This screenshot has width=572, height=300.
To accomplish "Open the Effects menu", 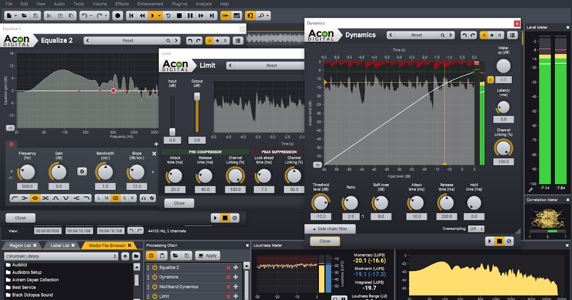I will click(122, 4).
